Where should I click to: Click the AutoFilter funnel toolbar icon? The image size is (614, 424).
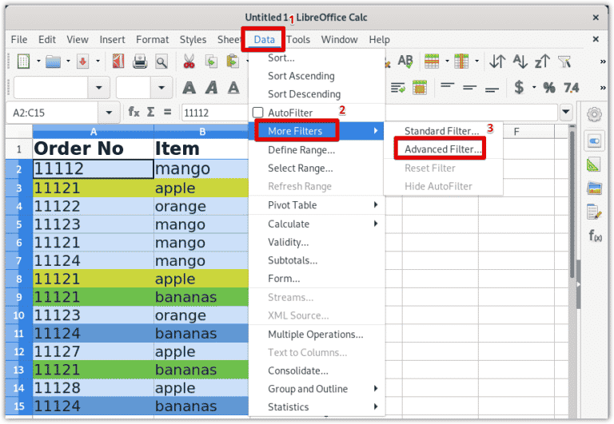click(x=564, y=61)
